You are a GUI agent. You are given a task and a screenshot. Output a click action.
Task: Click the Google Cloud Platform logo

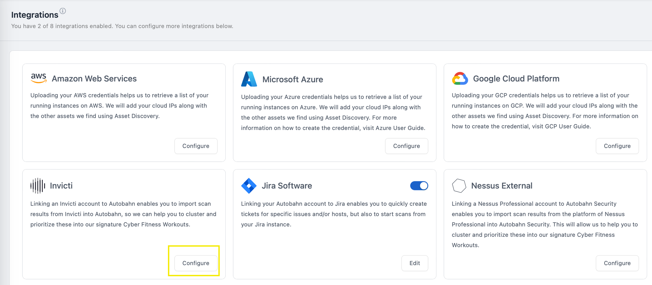460,79
